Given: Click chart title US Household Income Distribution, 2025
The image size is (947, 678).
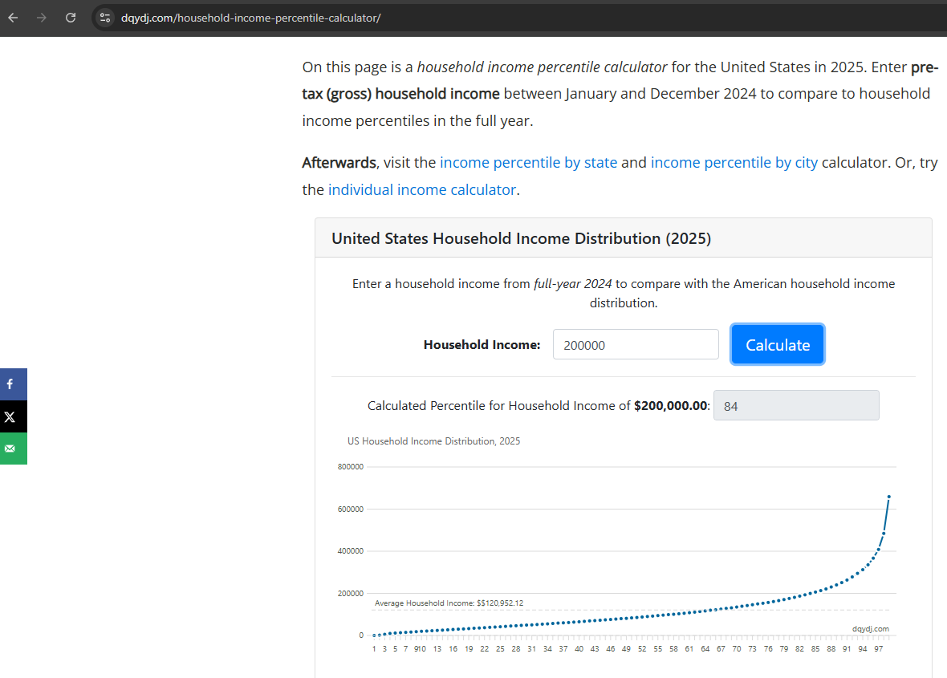Looking at the screenshot, I should [433, 441].
